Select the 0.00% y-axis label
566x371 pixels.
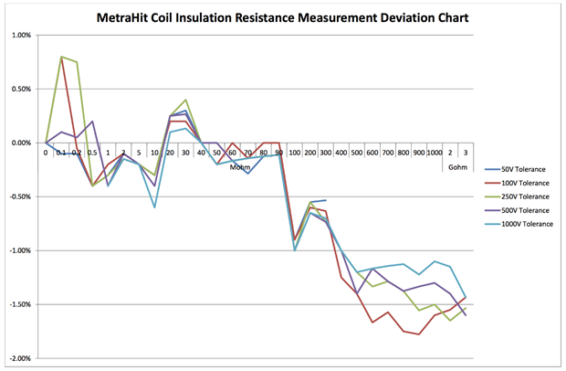(x=22, y=143)
